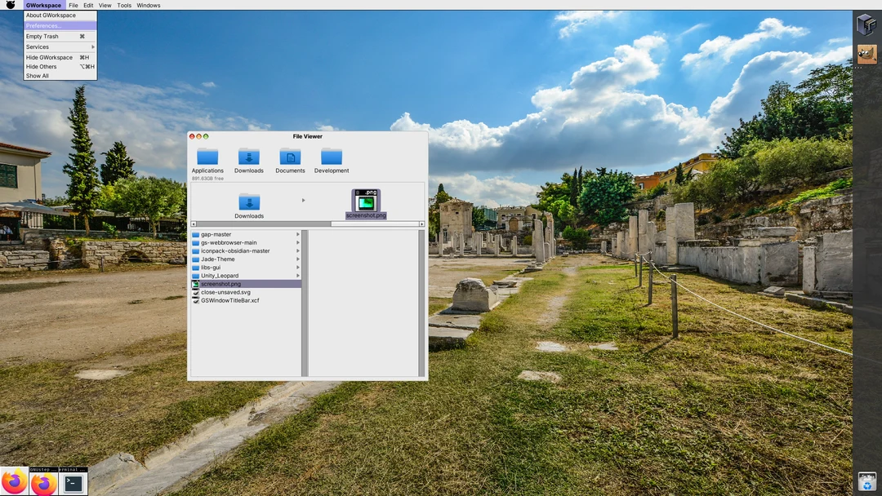The image size is (882, 496).
Task: Expand the gap-master folder
Action: pyautogui.click(x=216, y=234)
